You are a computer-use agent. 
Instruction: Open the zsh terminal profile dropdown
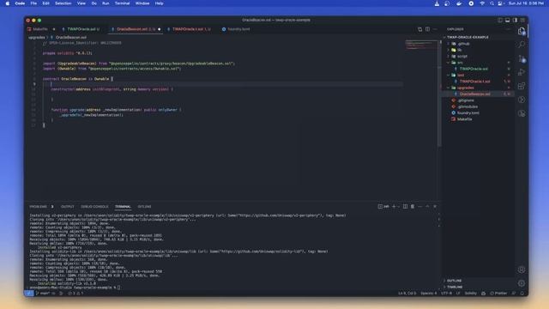398,207
